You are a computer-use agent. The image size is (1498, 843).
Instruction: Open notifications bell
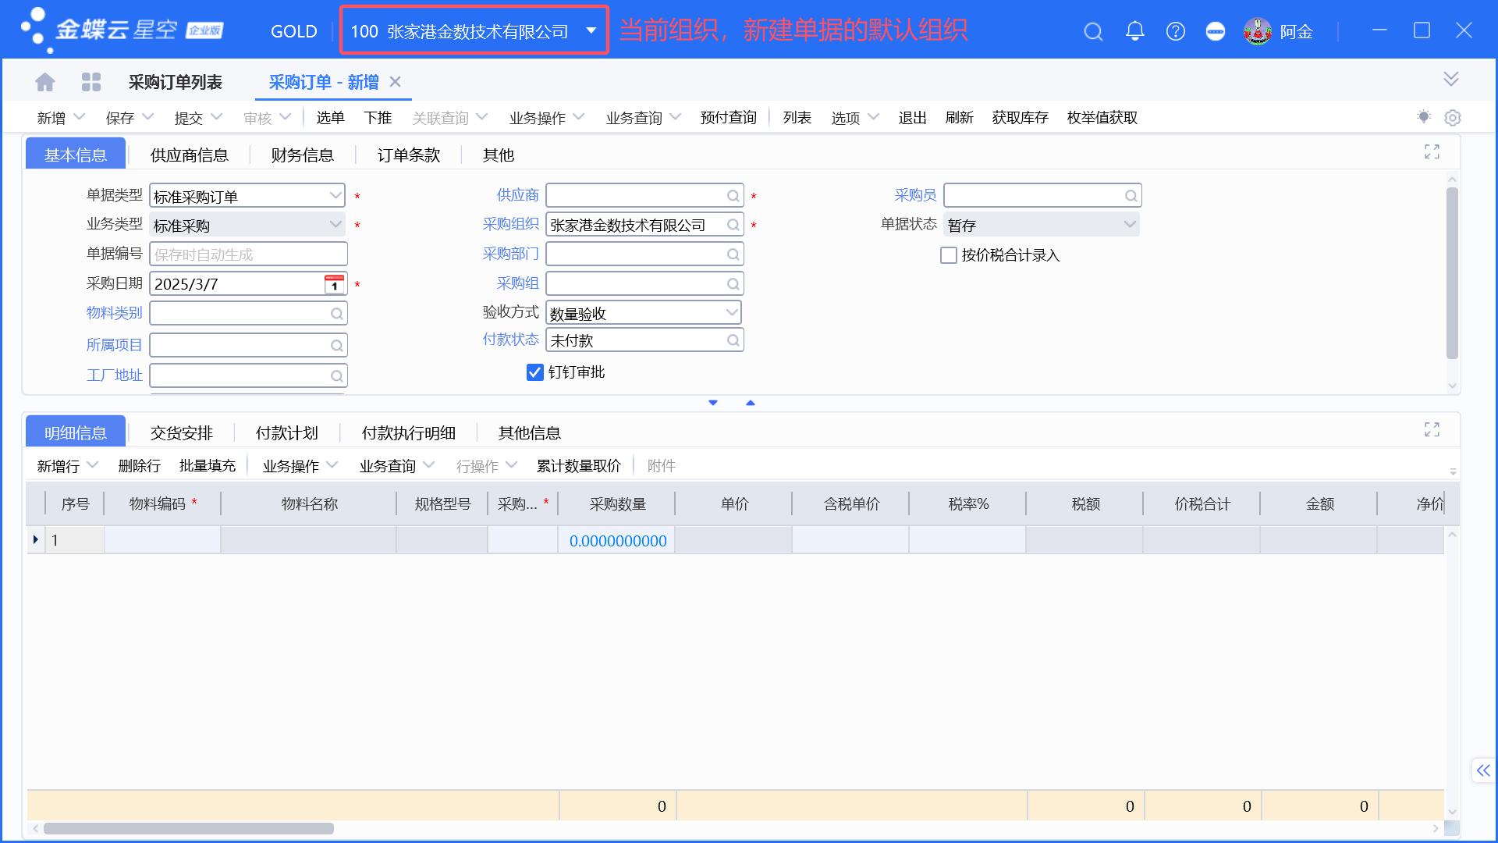(x=1134, y=31)
